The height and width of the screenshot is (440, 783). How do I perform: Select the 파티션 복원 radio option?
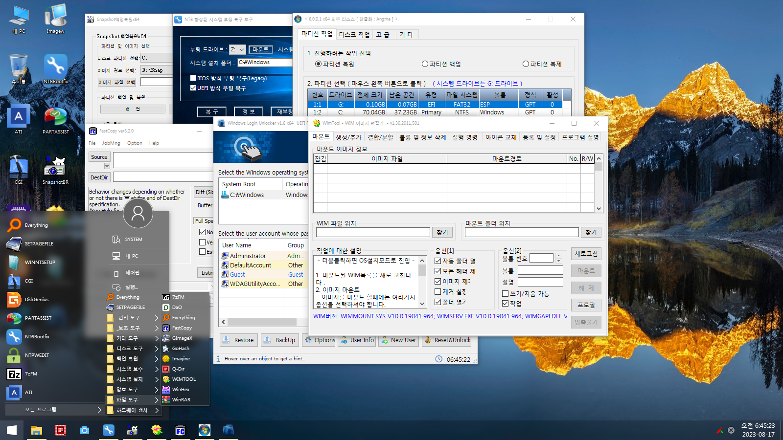tap(334, 64)
